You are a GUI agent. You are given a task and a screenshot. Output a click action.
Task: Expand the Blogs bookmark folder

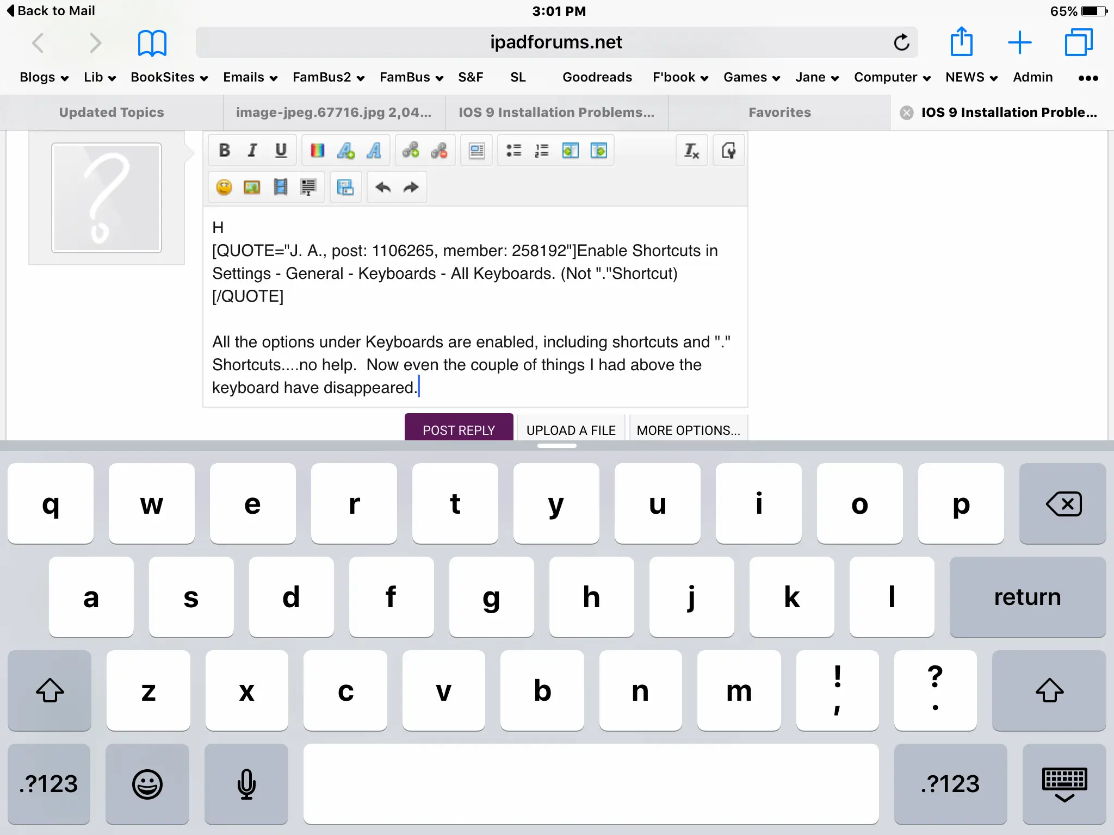tap(44, 77)
